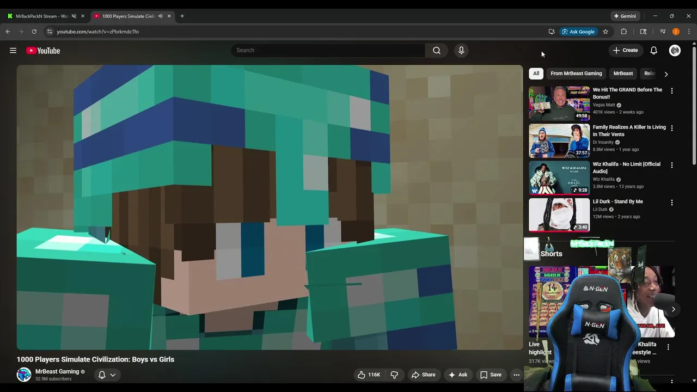697x392 pixels.
Task: Bookmark this page with star icon
Action: (606, 32)
